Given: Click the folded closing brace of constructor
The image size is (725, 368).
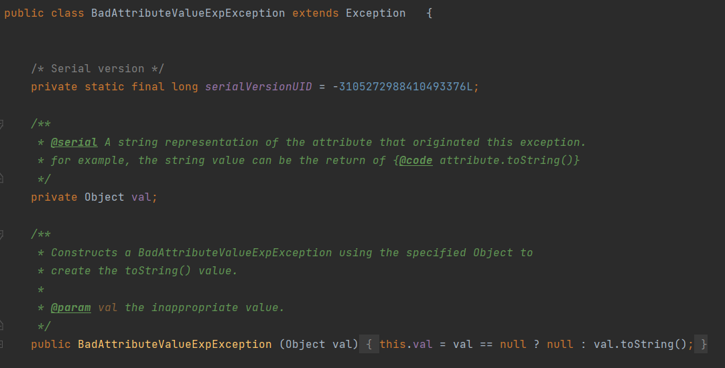Looking at the screenshot, I should tap(702, 345).
